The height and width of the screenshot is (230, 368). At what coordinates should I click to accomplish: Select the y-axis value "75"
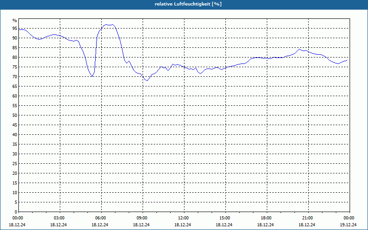click(x=15, y=67)
